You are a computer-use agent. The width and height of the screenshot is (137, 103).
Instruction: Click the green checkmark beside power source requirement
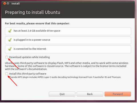[x=10, y=40]
